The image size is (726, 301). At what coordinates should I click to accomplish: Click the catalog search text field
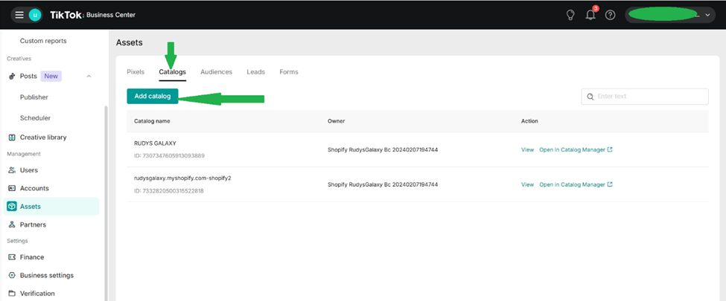[649, 97]
